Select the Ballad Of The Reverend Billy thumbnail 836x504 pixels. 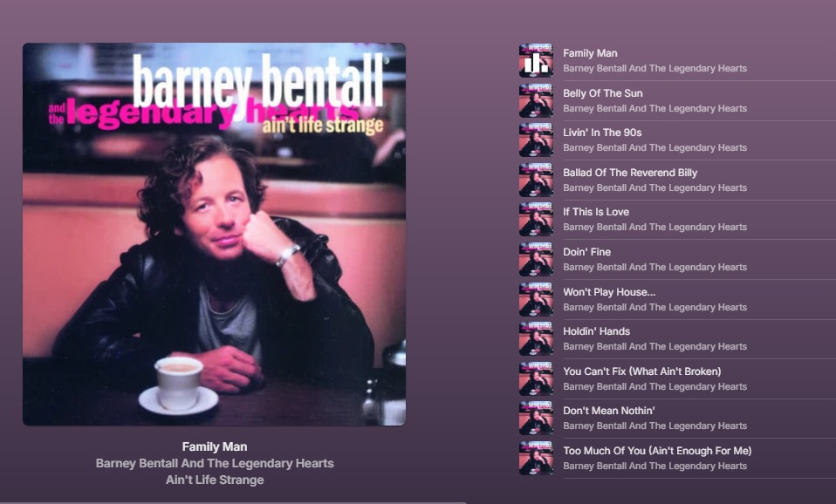pyautogui.click(x=536, y=180)
